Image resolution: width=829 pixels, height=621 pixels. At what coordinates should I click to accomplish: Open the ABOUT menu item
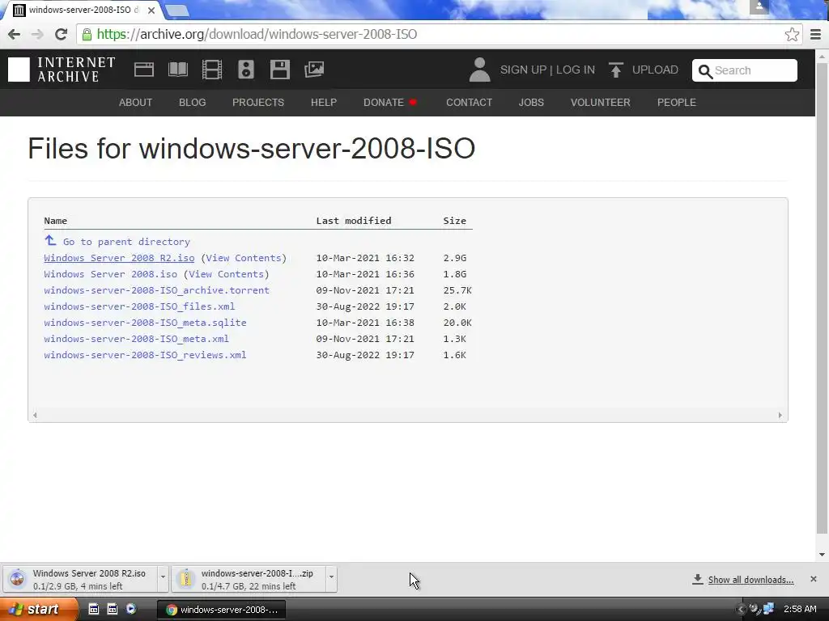click(x=135, y=103)
